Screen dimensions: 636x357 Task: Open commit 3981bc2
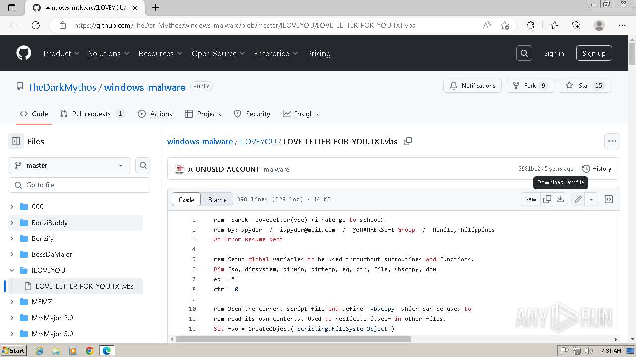pyautogui.click(x=529, y=169)
